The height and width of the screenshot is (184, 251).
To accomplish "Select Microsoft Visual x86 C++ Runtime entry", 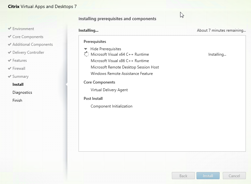I will [120, 61].
